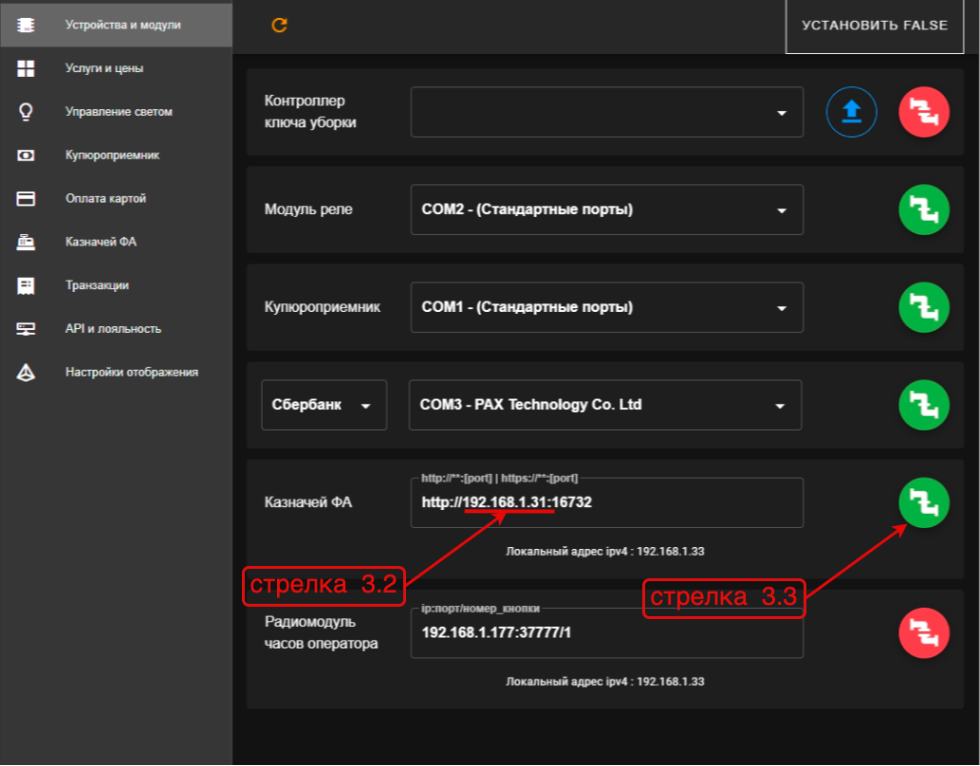Click the Настройки отображения icon

26,373
